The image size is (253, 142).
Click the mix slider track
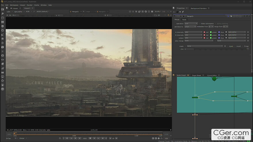[220, 49]
